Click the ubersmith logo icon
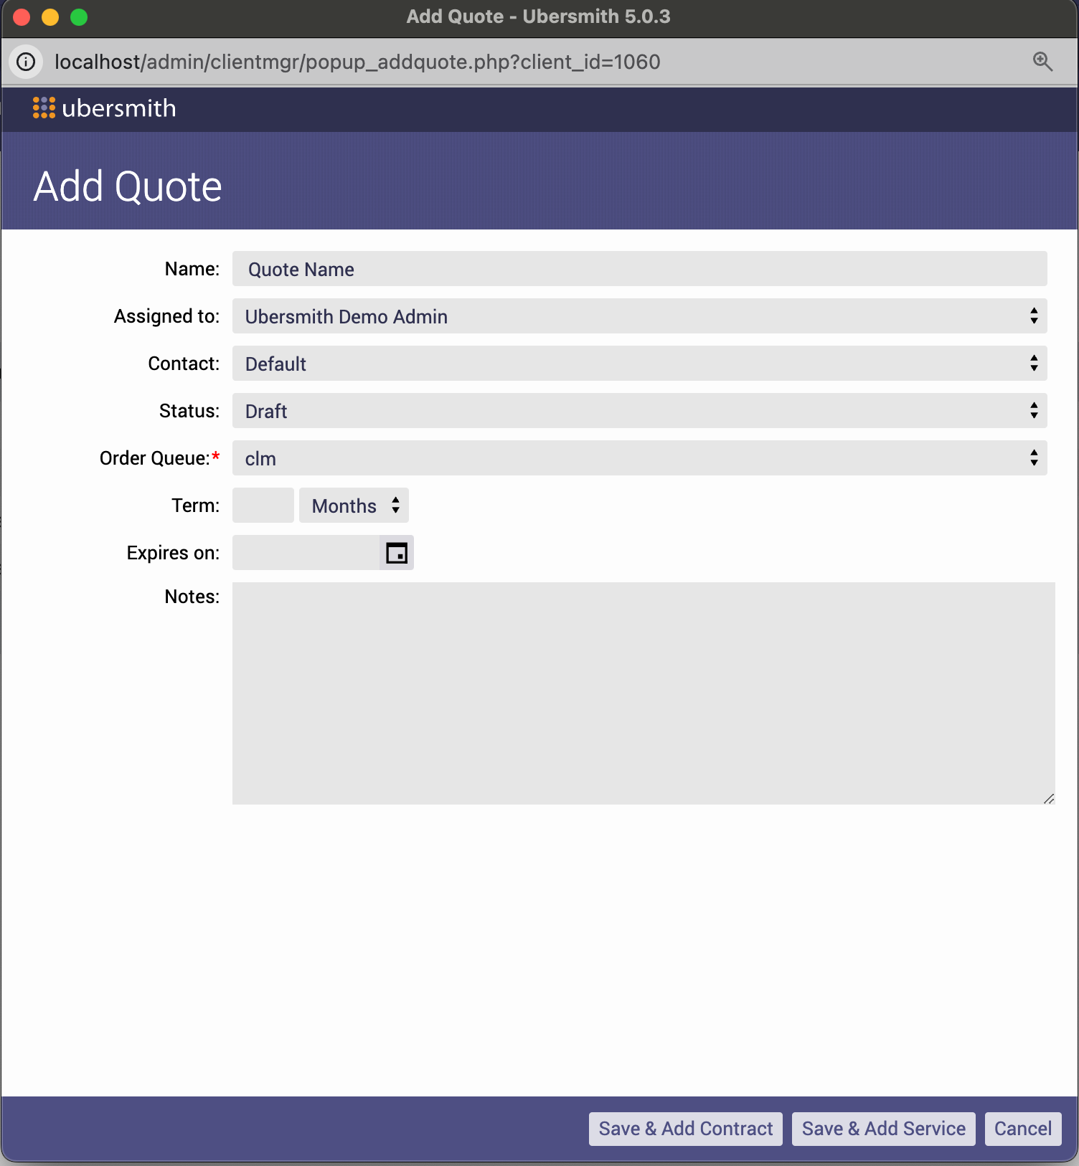The image size is (1079, 1166). (44, 108)
